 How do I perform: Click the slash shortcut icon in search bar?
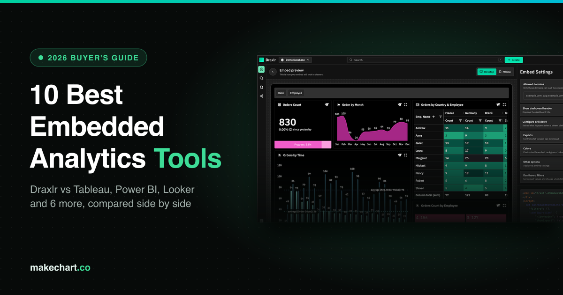(x=500, y=60)
